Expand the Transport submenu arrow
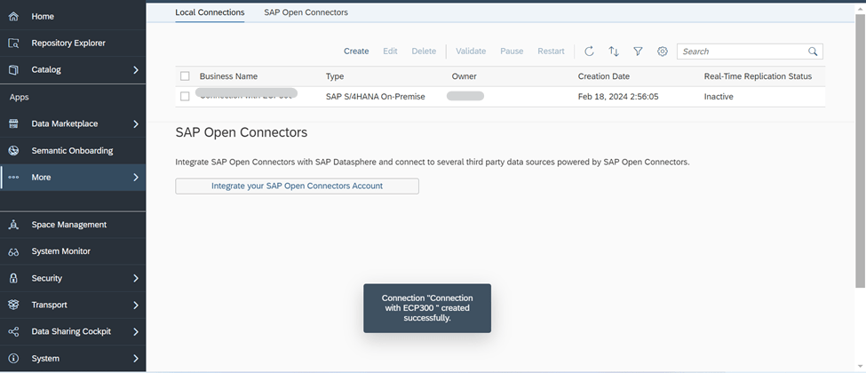This screenshot has height=373, width=866. (x=136, y=305)
